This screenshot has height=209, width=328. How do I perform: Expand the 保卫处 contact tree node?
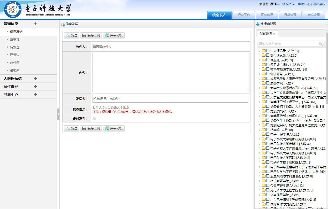pyautogui.click(x=260, y=60)
